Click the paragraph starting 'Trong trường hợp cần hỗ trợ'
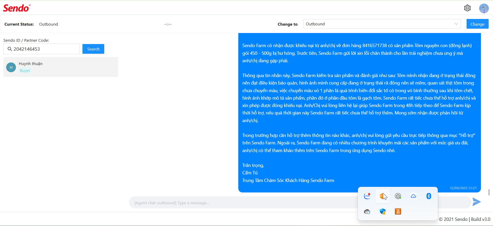Screen dimensions: 493x226 (x=359, y=143)
